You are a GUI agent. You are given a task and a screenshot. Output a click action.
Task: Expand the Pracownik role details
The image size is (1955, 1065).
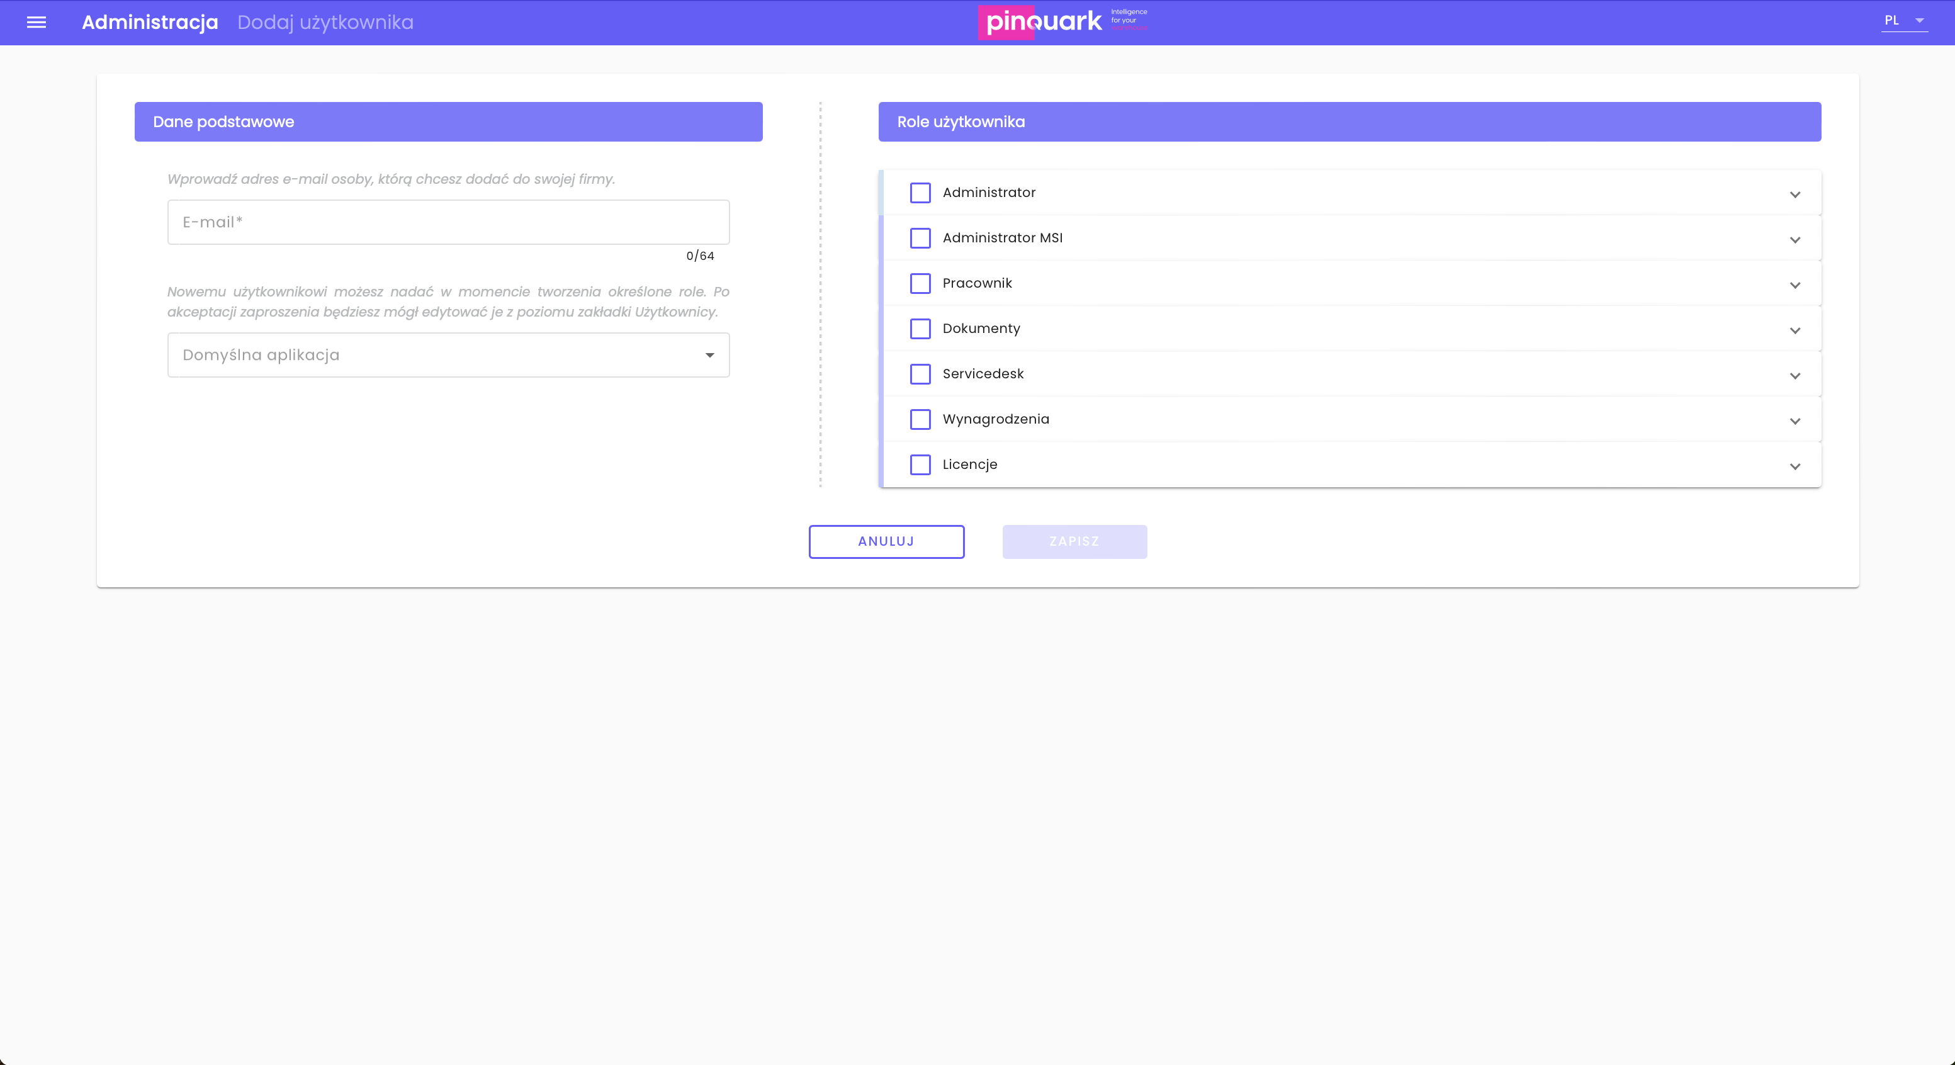click(1795, 285)
